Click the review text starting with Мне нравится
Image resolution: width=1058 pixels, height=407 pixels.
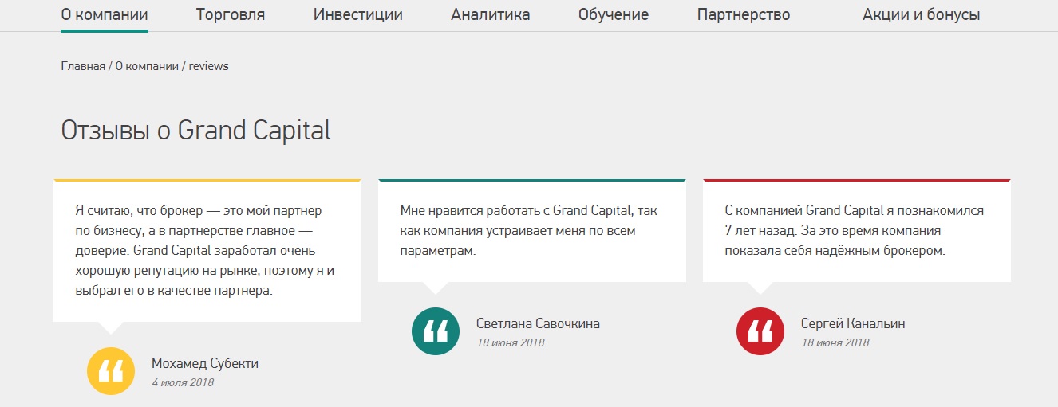529,231
